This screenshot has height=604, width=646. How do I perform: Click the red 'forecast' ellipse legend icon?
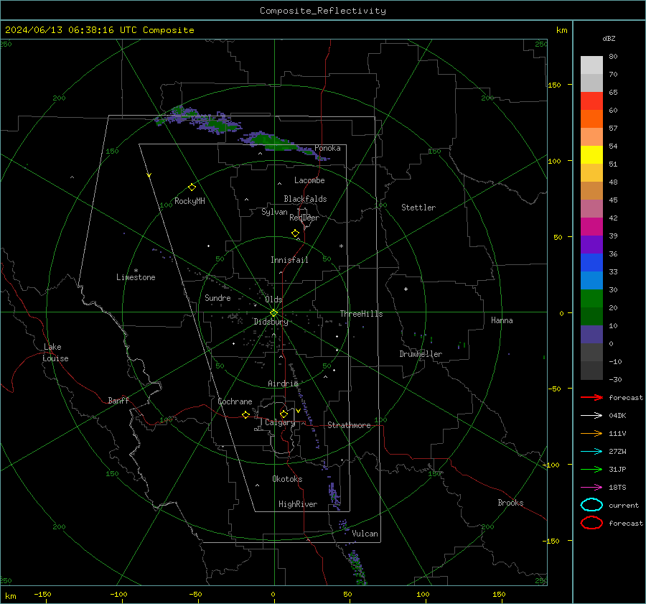591,523
